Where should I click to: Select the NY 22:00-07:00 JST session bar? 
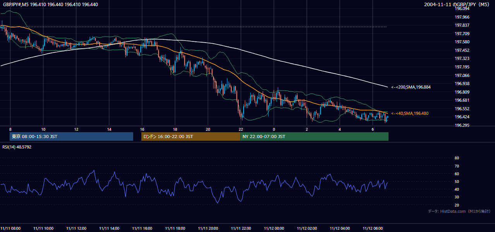point(314,136)
